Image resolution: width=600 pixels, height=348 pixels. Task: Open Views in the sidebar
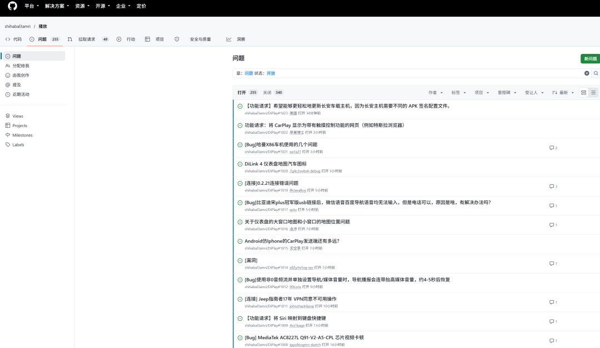[34, 116]
